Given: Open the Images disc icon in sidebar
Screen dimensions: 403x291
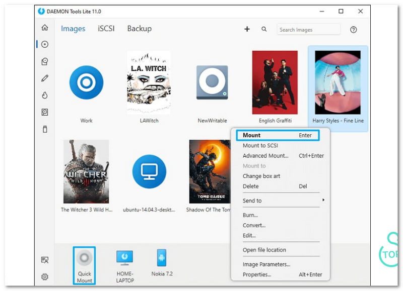Looking at the screenshot, I should pyautogui.click(x=45, y=44).
